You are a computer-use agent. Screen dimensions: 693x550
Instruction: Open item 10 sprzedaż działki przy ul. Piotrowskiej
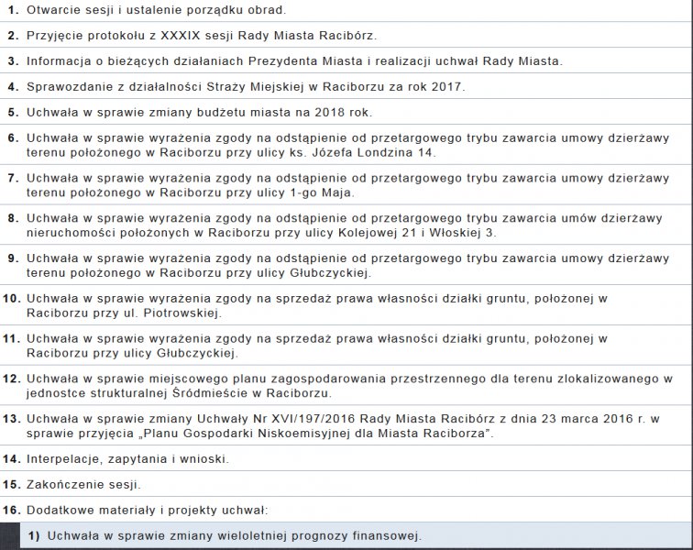click(x=346, y=305)
